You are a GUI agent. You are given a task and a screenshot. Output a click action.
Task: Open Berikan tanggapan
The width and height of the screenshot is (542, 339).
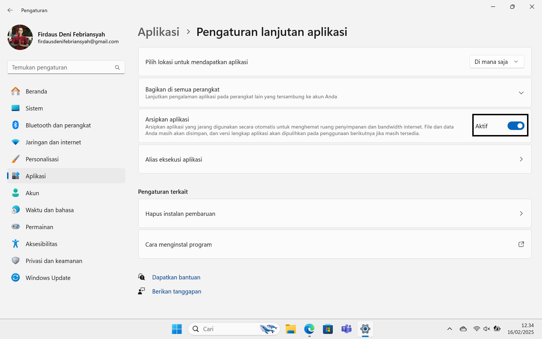pos(177,291)
